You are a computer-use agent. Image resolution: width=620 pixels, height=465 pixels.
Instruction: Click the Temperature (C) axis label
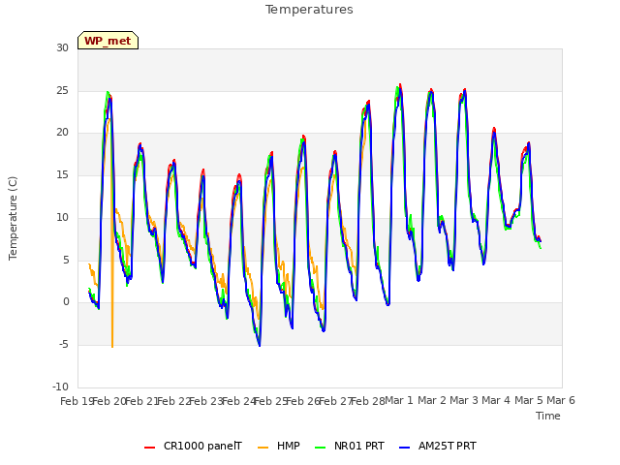point(13,218)
